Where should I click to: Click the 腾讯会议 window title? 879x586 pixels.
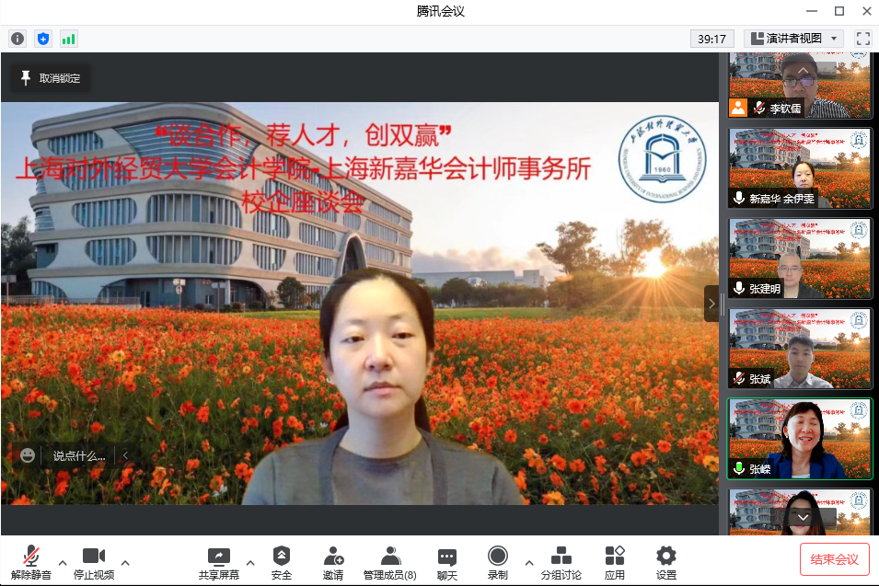pos(440,11)
